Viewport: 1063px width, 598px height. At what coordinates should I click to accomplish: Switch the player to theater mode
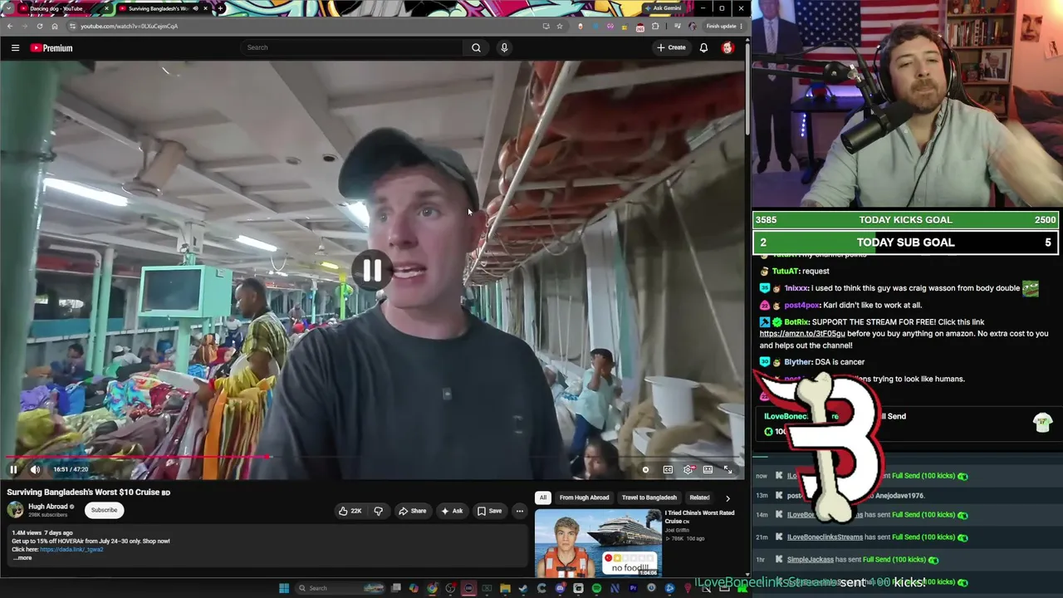pyautogui.click(x=708, y=470)
